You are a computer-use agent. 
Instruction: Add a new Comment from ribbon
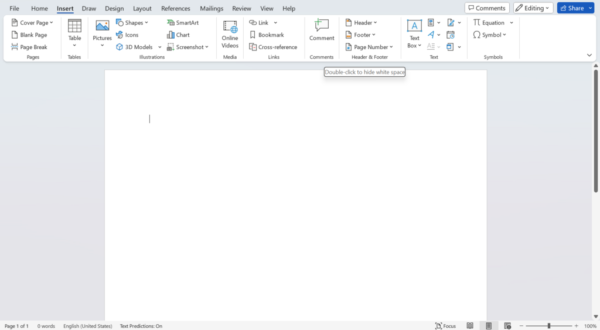point(322,30)
